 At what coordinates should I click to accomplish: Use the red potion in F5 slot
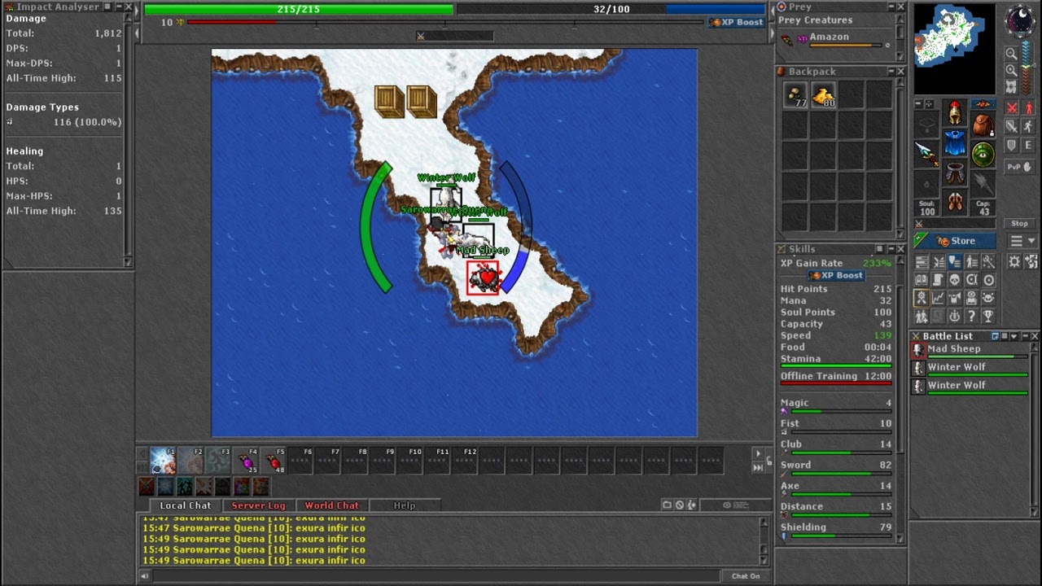pos(273,461)
